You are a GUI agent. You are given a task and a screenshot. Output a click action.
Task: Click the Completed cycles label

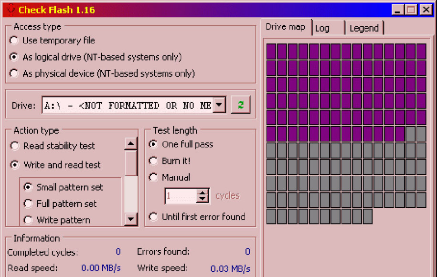[x=43, y=252]
